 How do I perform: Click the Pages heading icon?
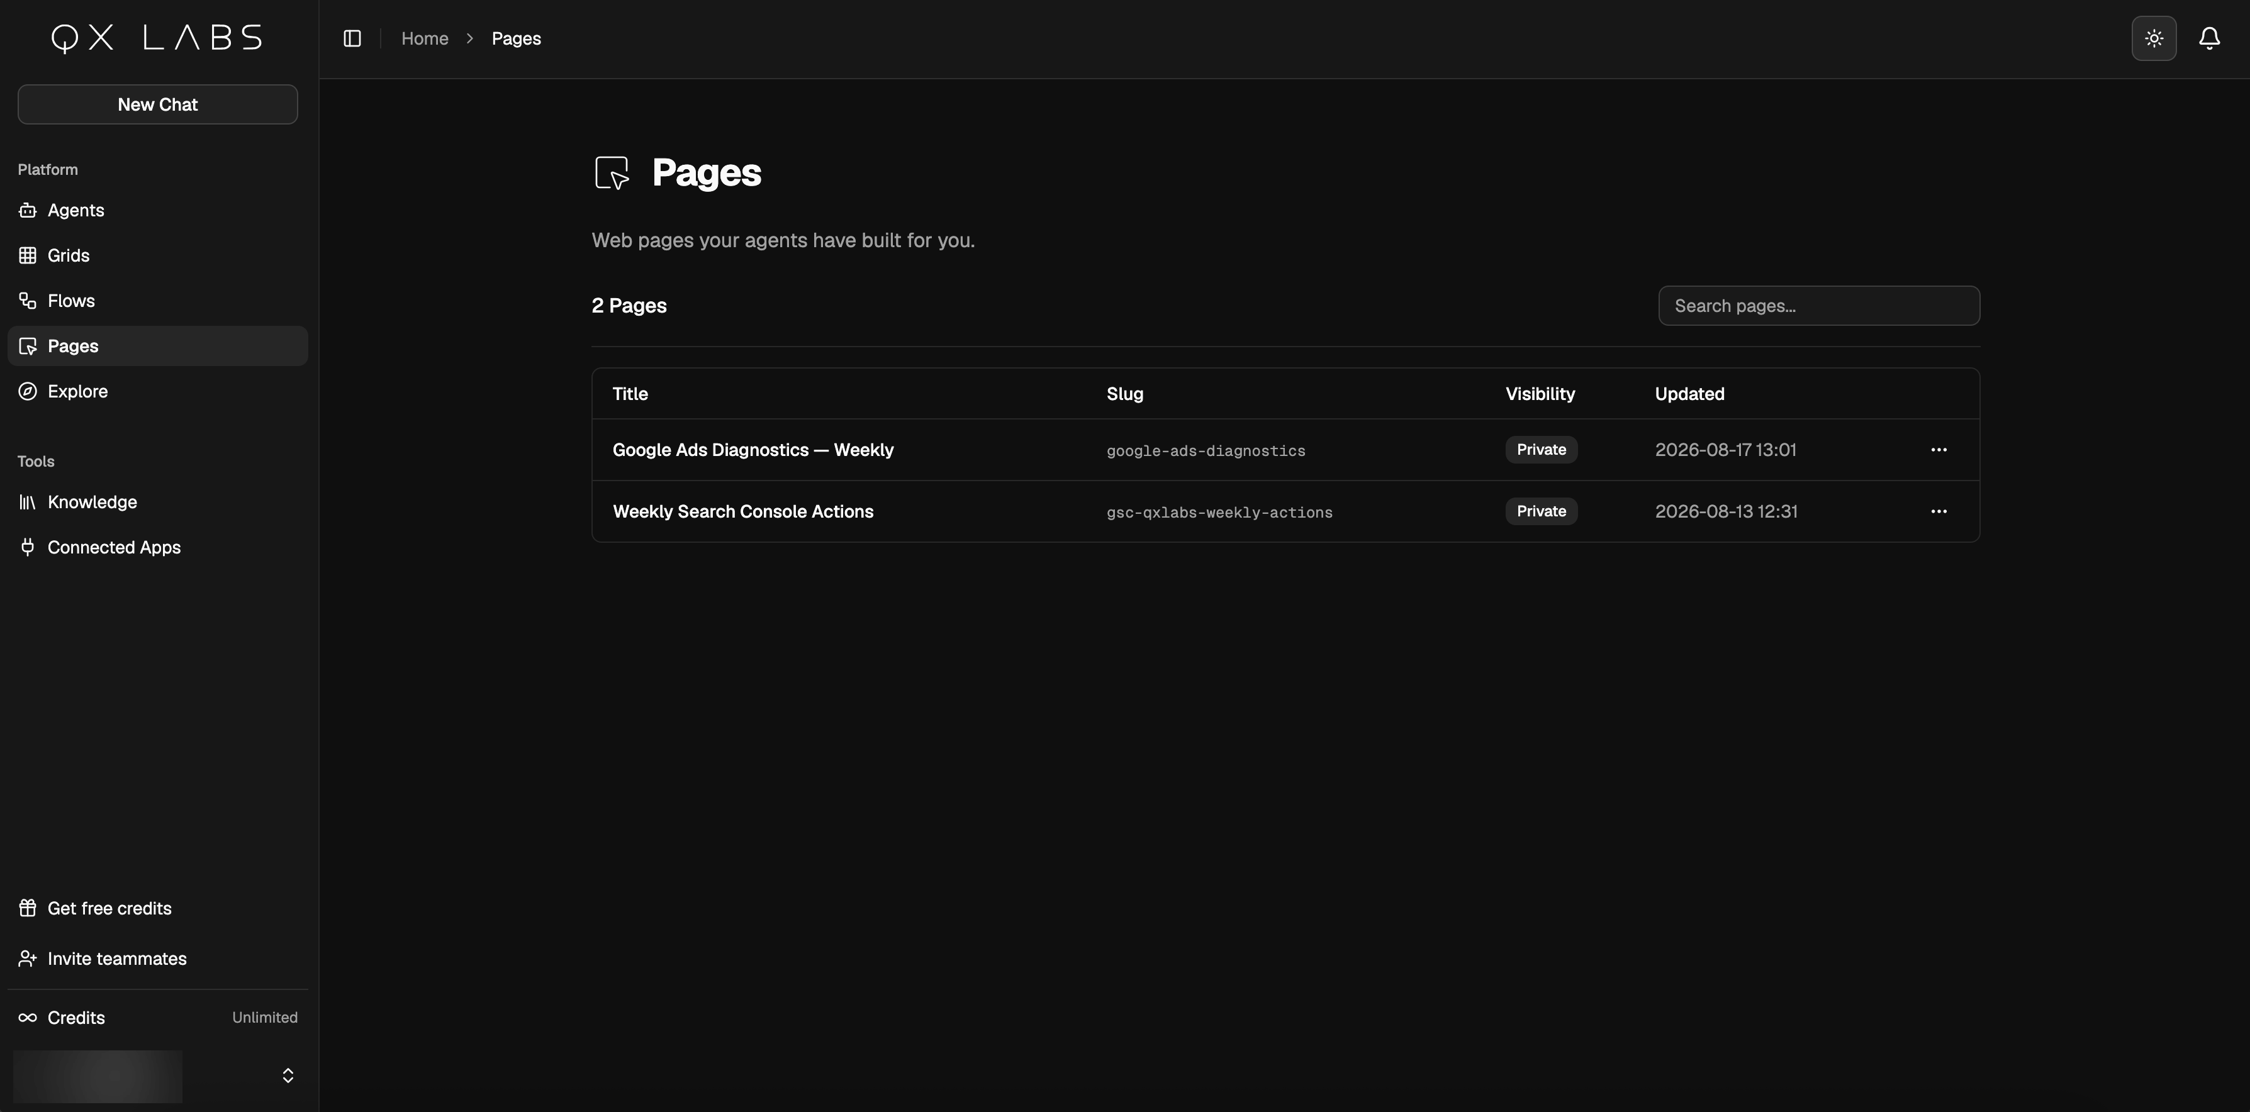point(612,173)
